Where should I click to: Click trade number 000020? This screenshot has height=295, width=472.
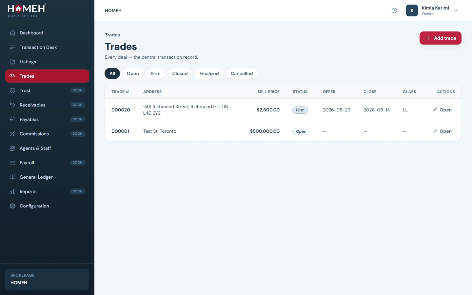[x=121, y=110]
